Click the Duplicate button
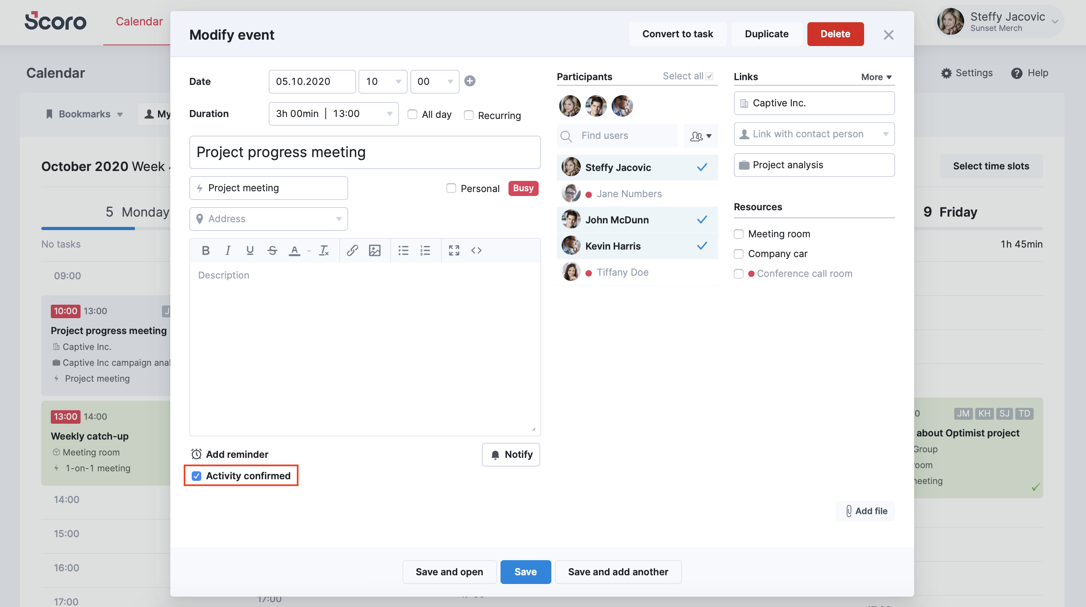This screenshot has height=607, width=1086. 766,34
